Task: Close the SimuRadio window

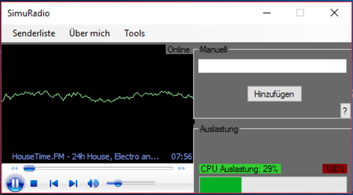Action: coord(334,13)
